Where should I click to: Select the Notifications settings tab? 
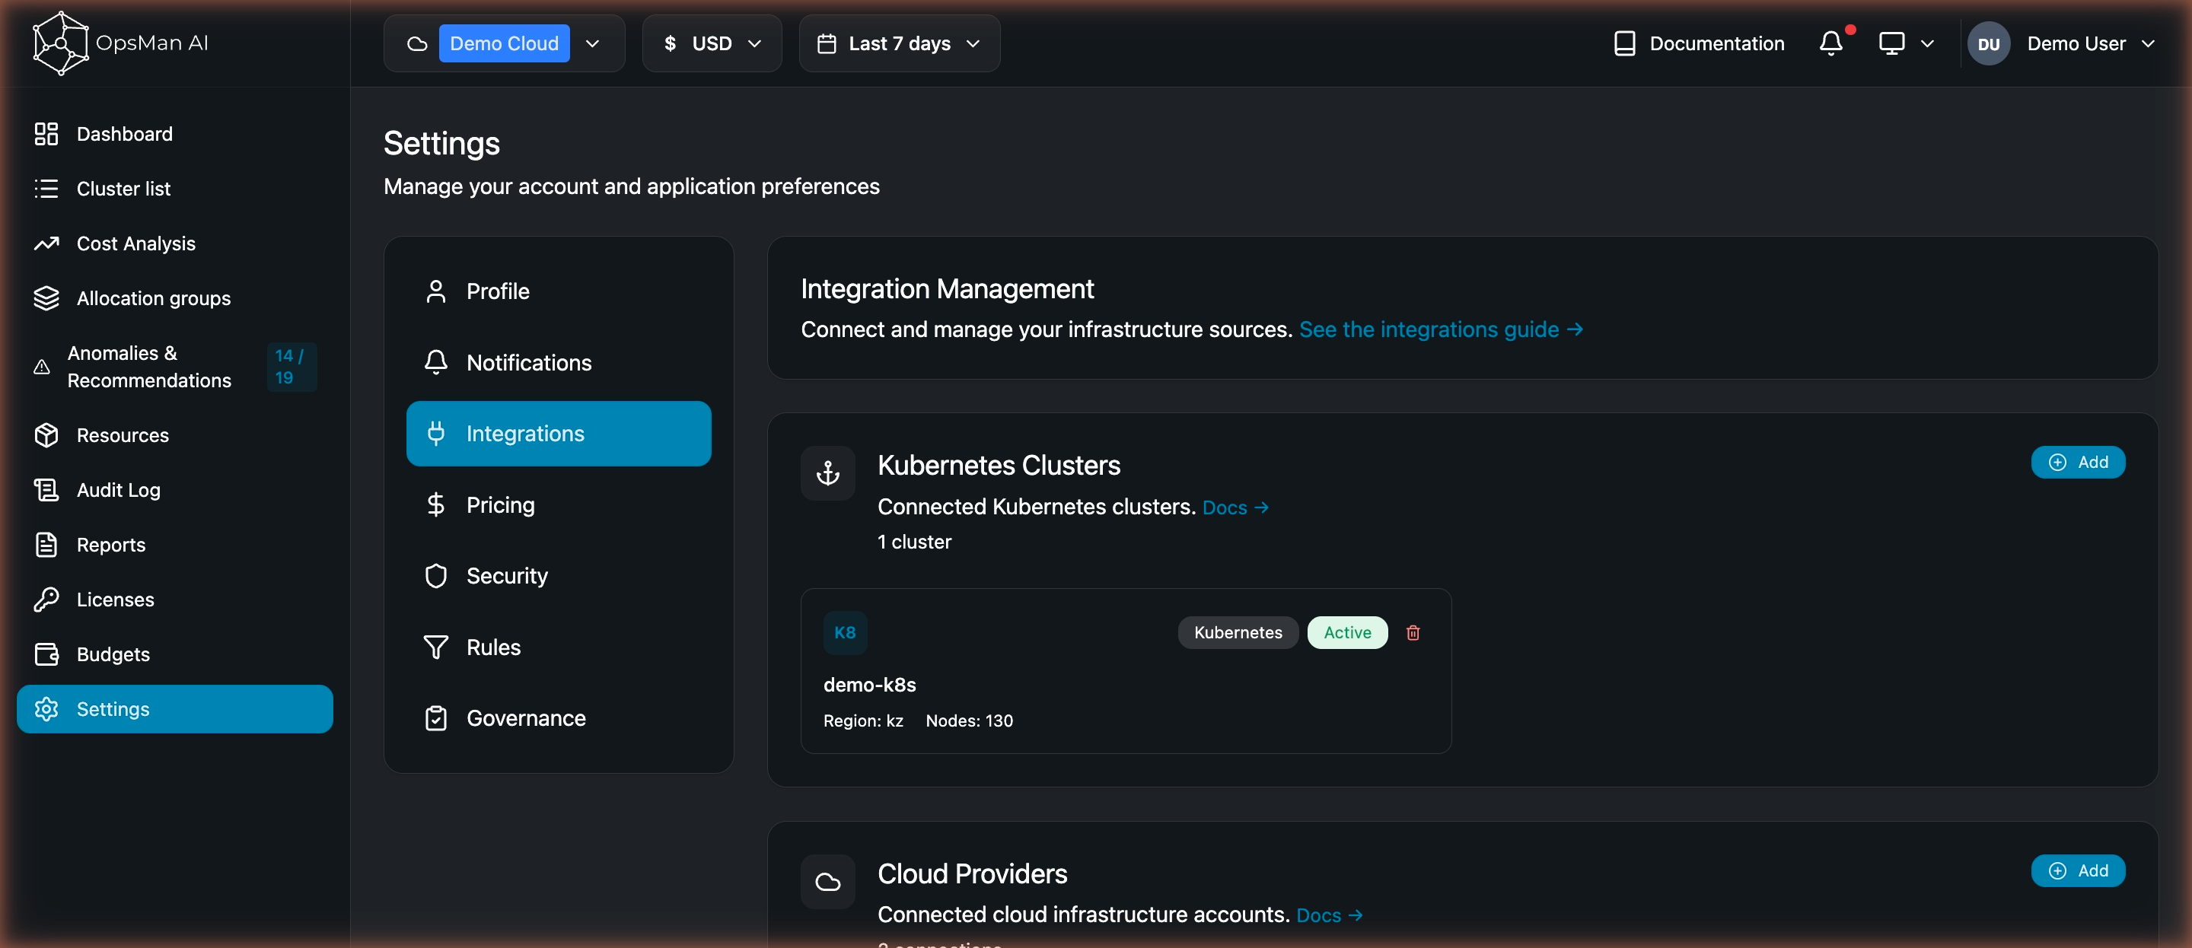pos(558,362)
